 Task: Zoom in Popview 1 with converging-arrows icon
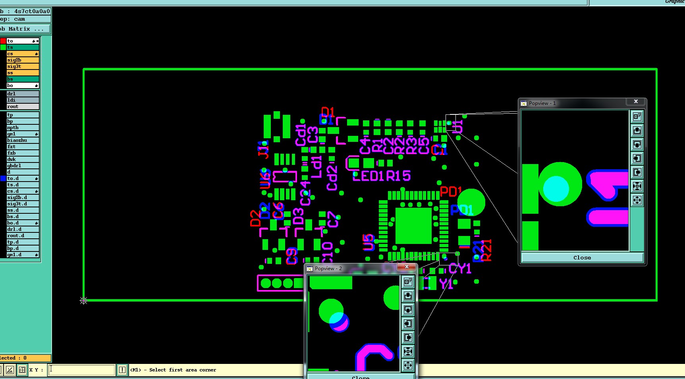(x=637, y=186)
